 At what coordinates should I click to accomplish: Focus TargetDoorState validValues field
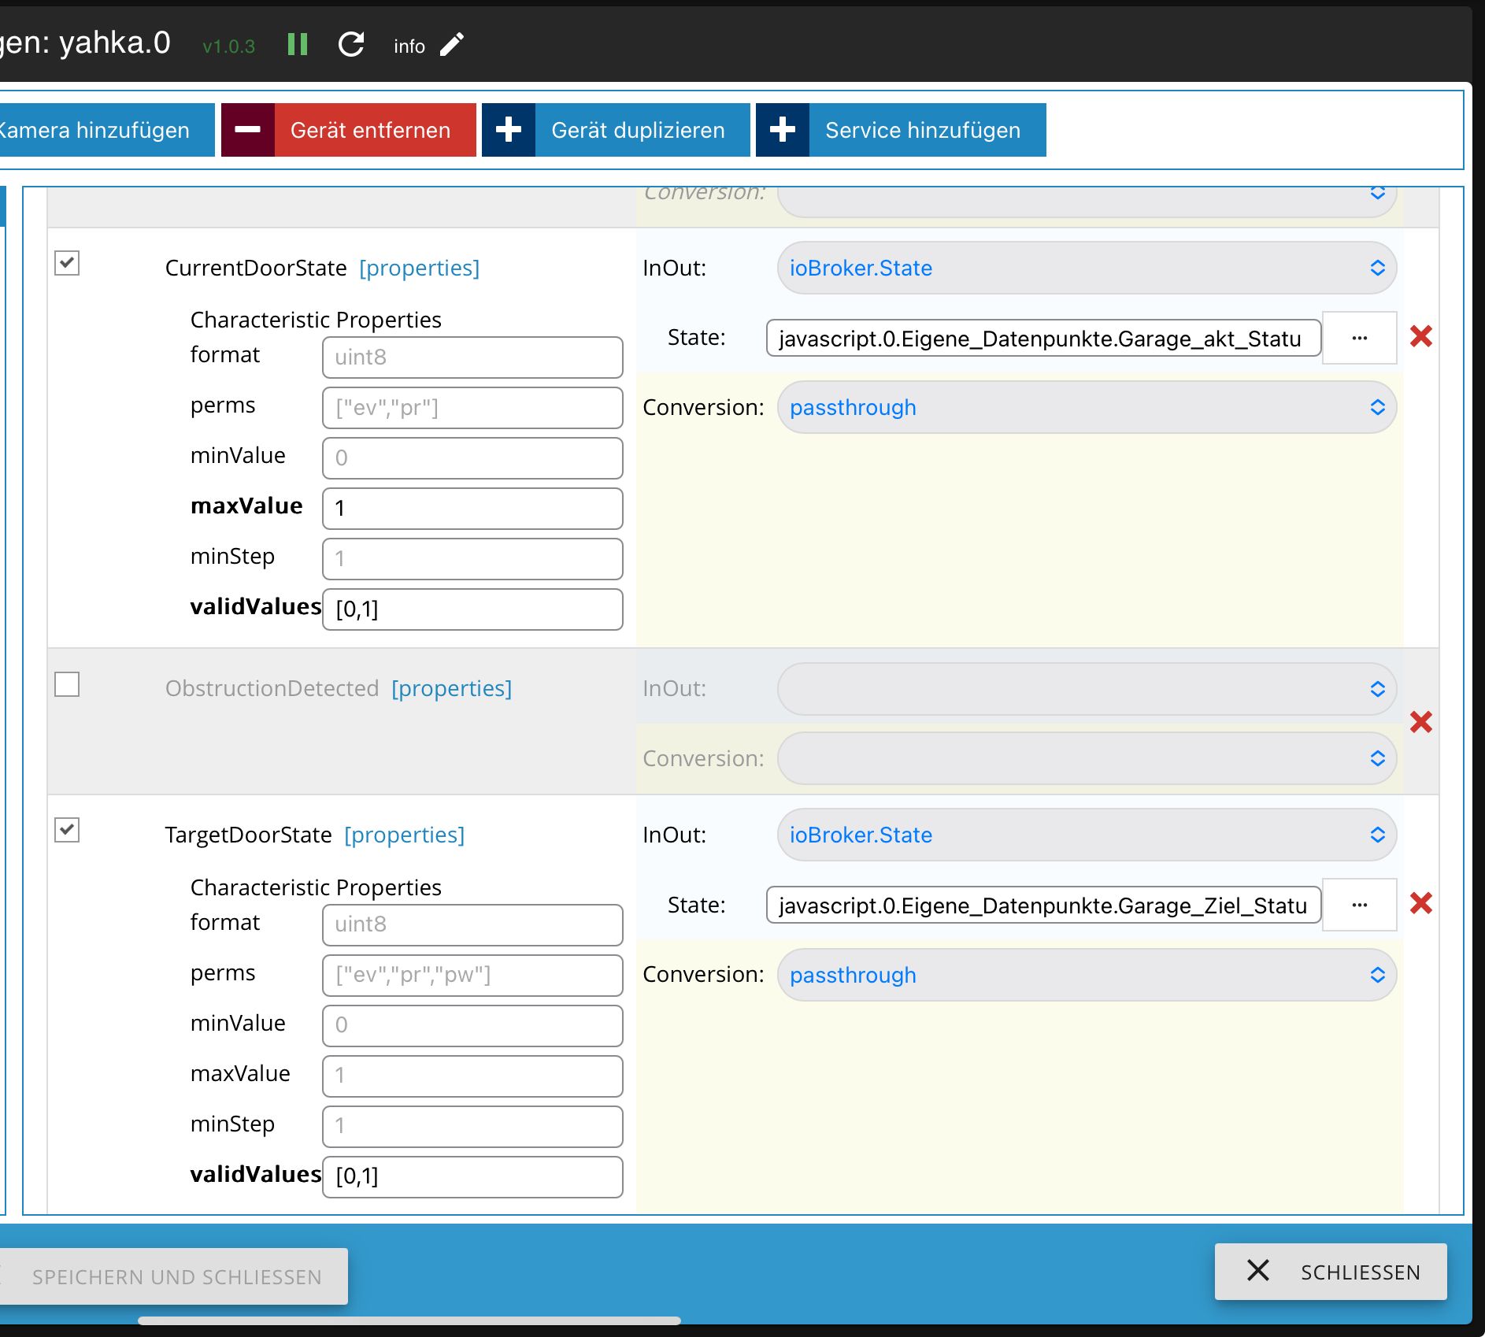pos(472,1177)
